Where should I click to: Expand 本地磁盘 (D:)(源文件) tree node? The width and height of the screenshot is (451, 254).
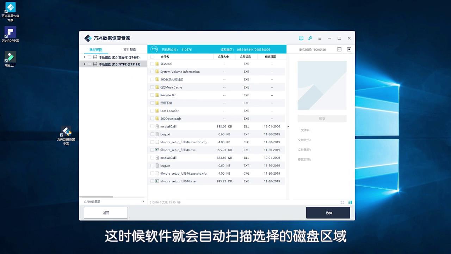tap(85, 58)
